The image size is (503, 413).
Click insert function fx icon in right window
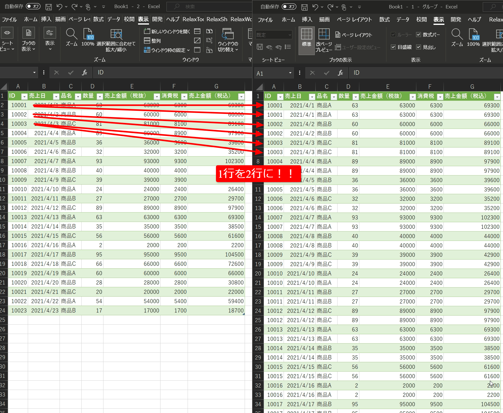pyautogui.click(x=340, y=73)
